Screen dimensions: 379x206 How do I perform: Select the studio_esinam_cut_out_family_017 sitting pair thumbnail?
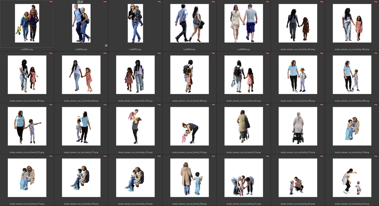pos(27,178)
